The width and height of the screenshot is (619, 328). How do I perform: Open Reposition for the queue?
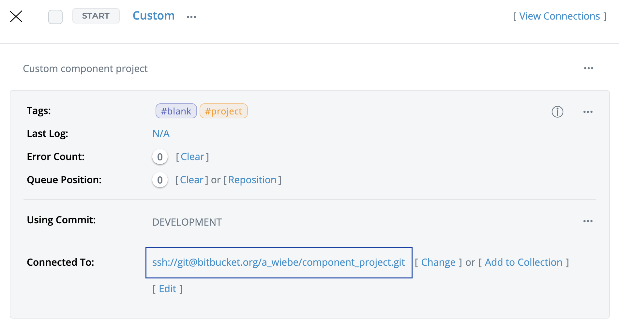pyautogui.click(x=252, y=180)
